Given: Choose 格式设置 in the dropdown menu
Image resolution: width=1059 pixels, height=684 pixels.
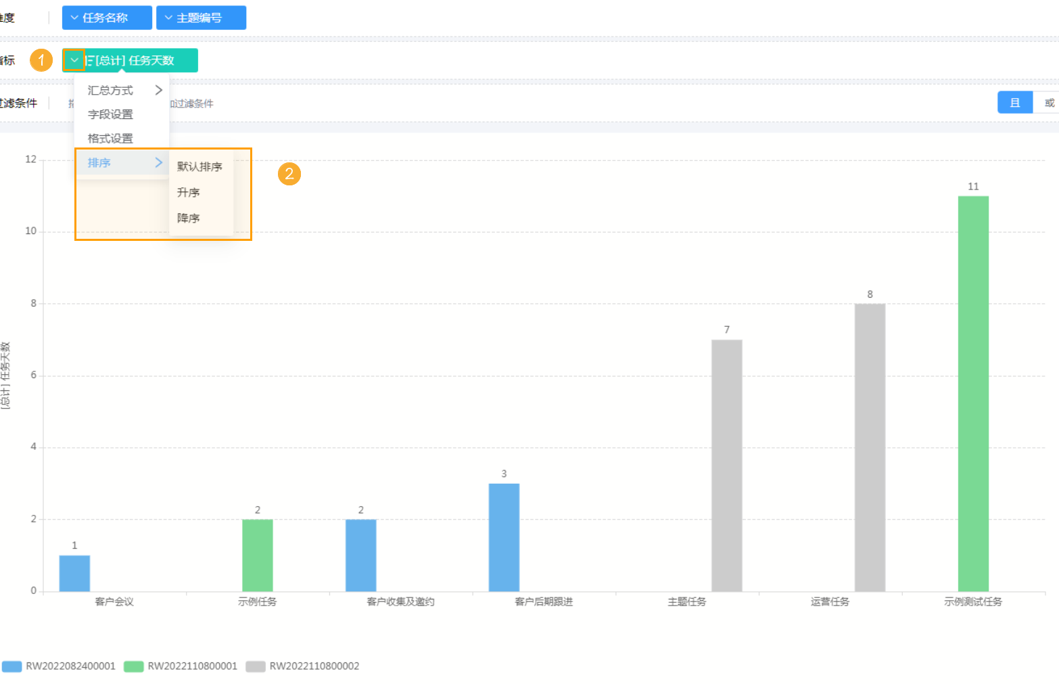Looking at the screenshot, I should coord(110,139).
